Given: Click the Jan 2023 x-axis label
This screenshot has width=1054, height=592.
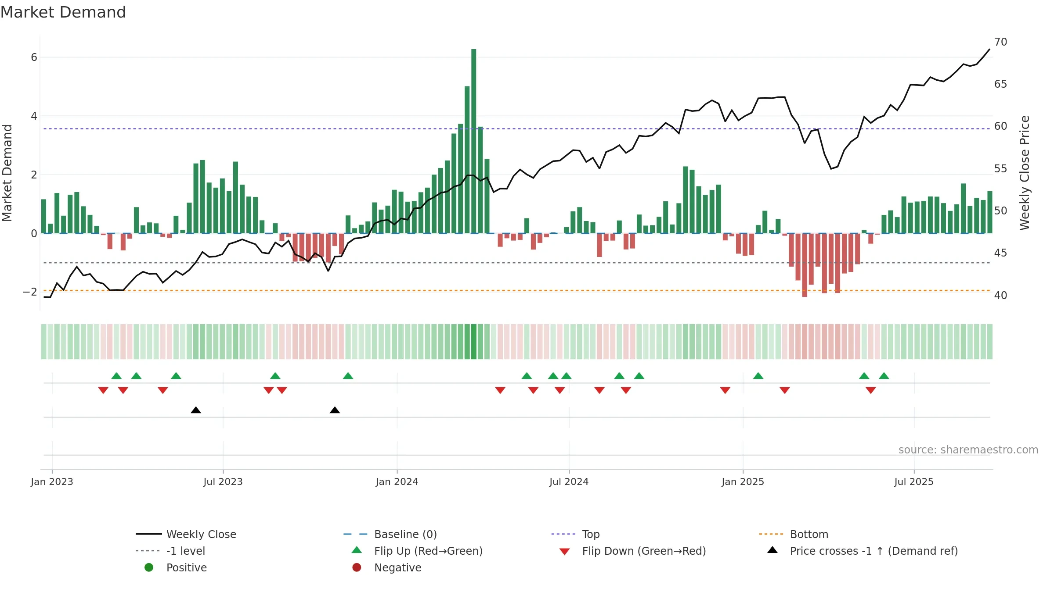Looking at the screenshot, I should [x=52, y=481].
